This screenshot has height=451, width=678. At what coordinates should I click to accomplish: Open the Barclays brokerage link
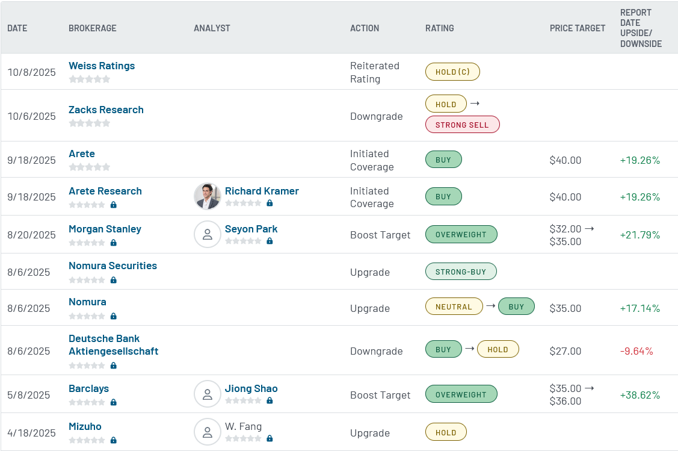pyautogui.click(x=88, y=388)
